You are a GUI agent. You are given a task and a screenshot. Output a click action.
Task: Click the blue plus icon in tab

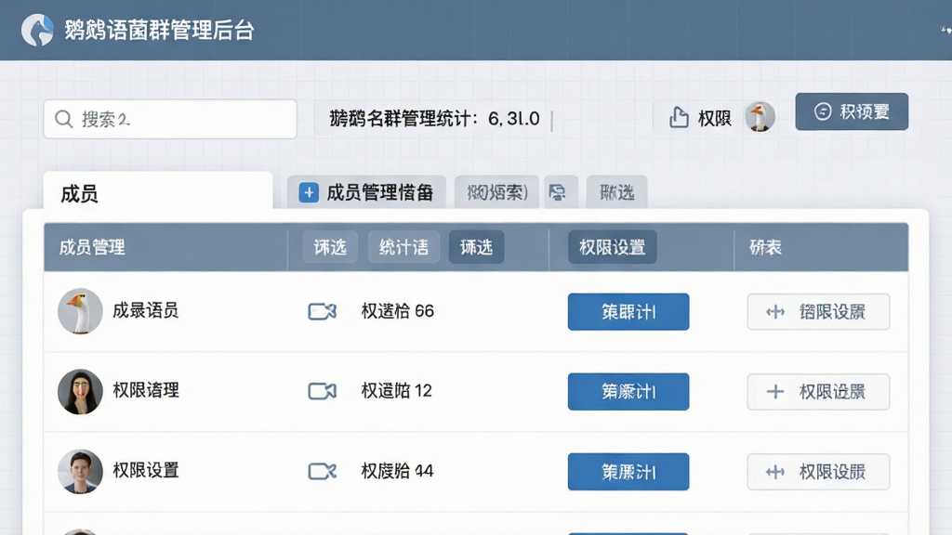click(x=309, y=193)
